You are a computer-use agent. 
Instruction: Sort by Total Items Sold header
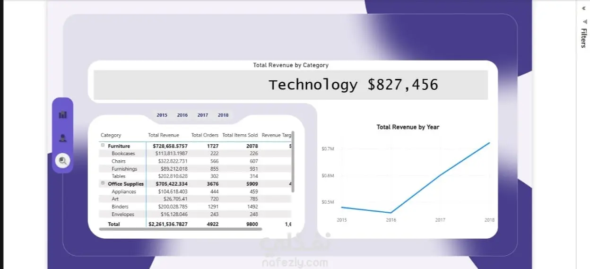point(240,135)
